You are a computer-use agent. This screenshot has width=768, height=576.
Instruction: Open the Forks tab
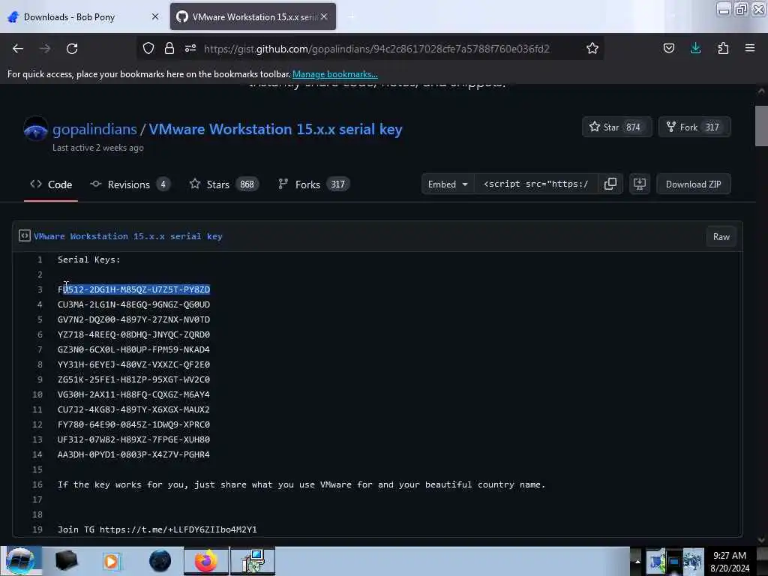click(313, 184)
